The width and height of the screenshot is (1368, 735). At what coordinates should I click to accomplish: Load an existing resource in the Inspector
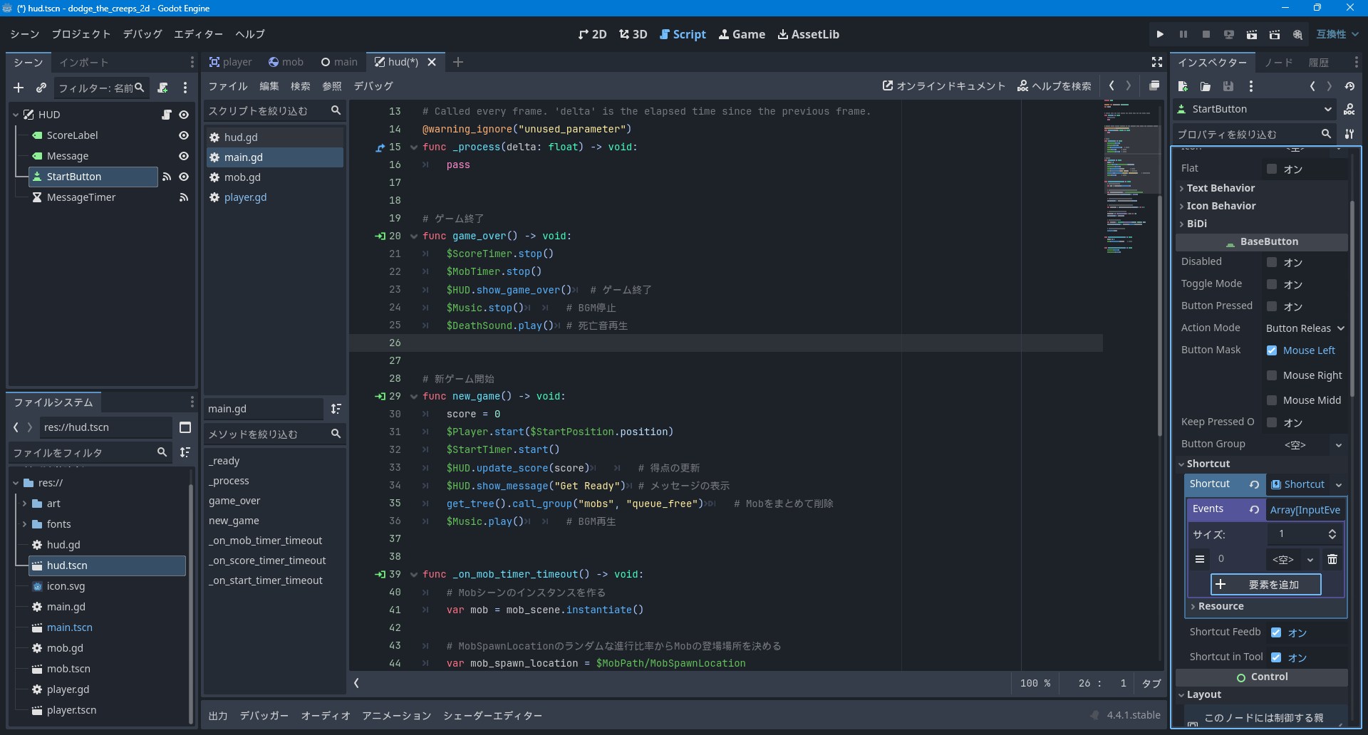click(x=1206, y=86)
